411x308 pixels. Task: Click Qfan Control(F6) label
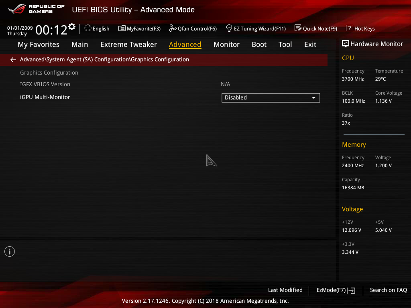coord(197,28)
